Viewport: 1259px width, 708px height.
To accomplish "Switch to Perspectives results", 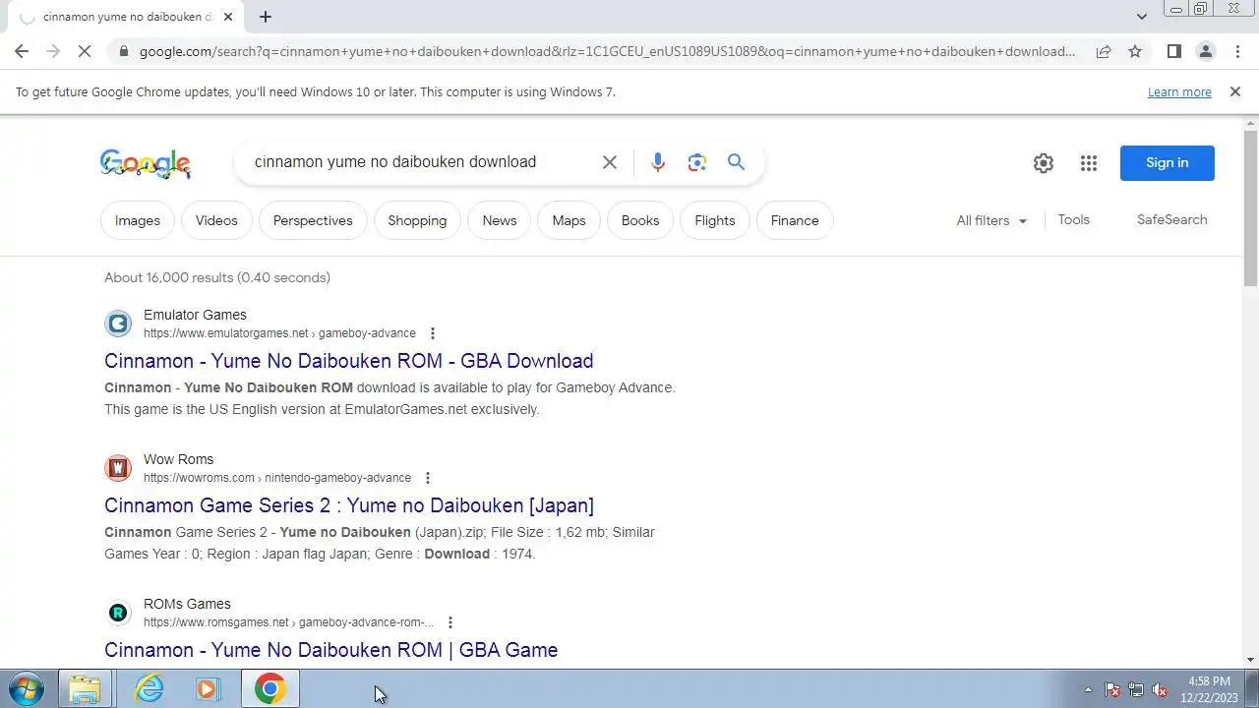I will [x=313, y=220].
